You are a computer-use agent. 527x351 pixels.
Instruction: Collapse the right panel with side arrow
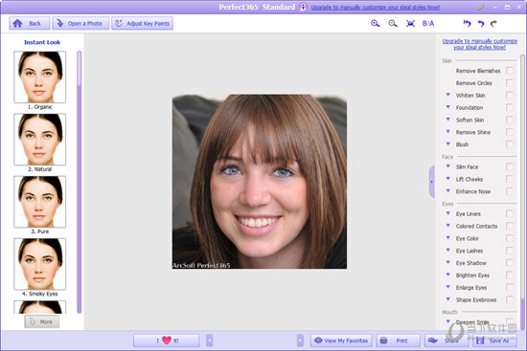[x=432, y=182]
